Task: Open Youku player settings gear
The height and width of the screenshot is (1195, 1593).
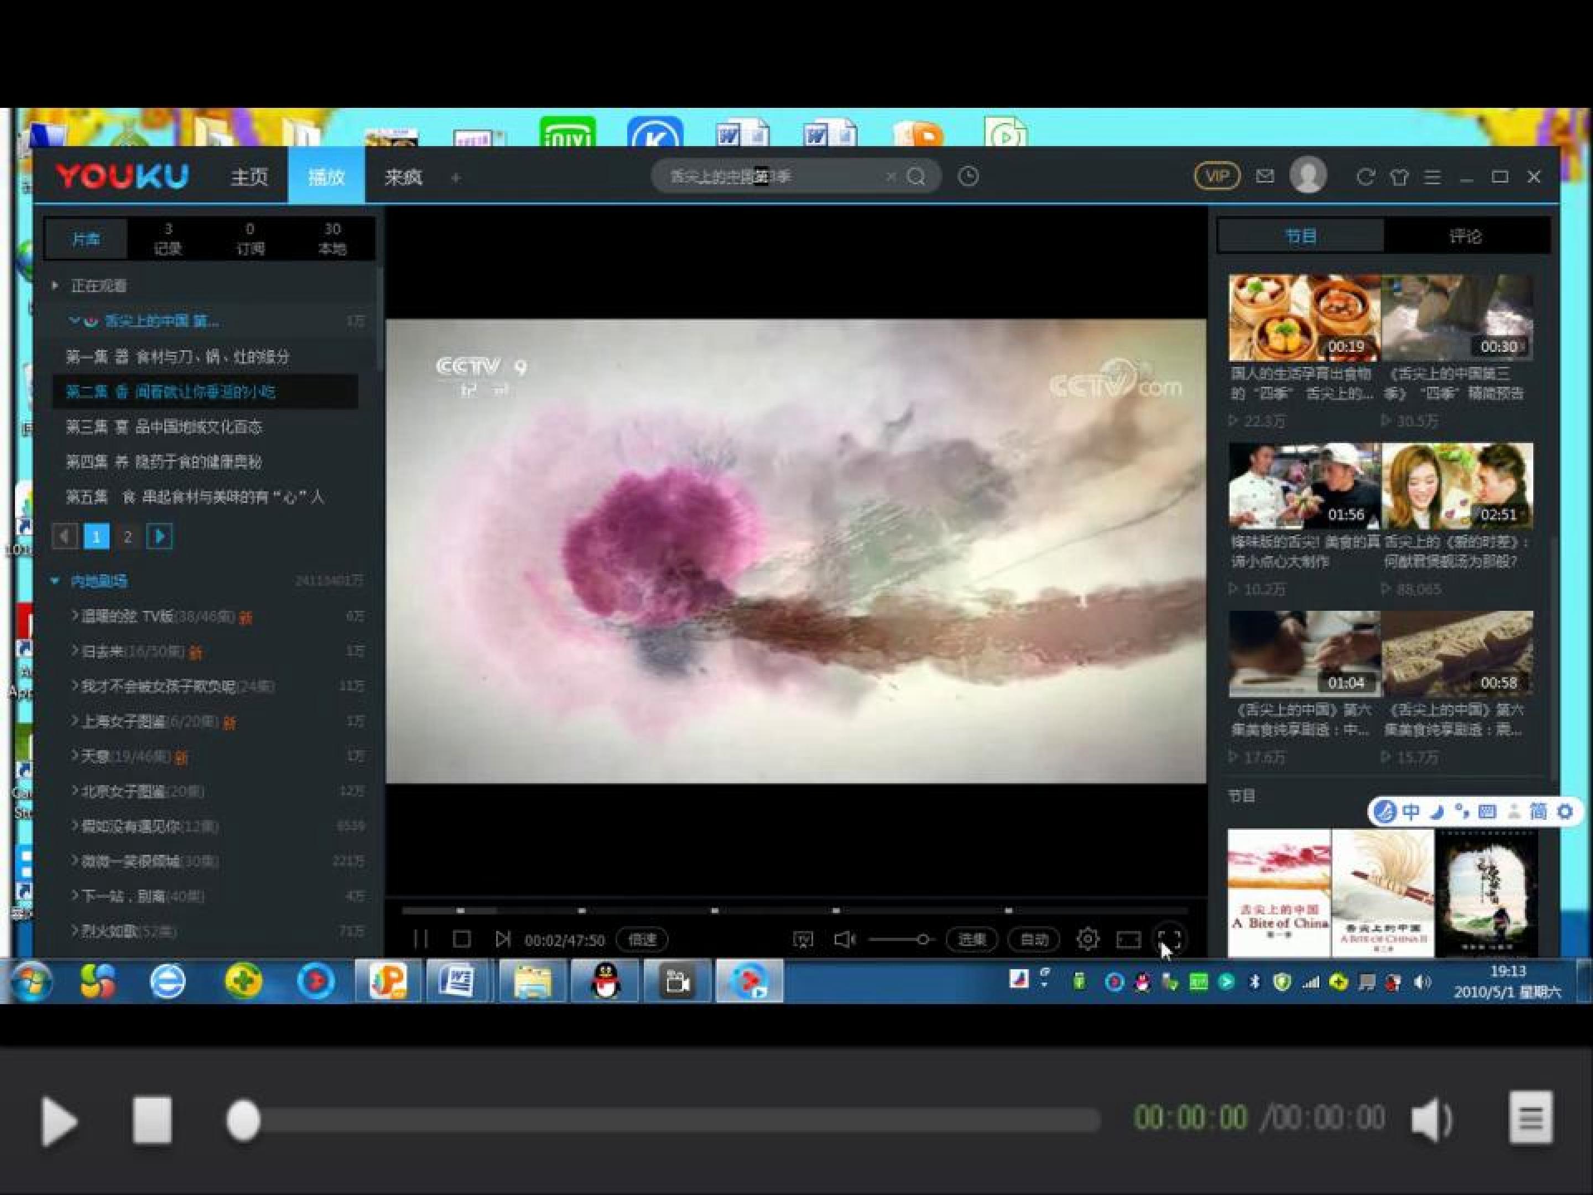Action: [1087, 939]
